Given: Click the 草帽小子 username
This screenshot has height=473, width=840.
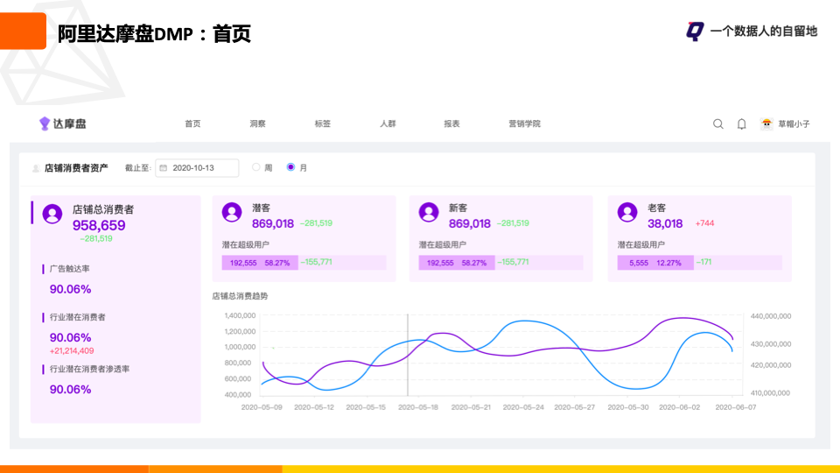Looking at the screenshot, I should tap(794, 124).
